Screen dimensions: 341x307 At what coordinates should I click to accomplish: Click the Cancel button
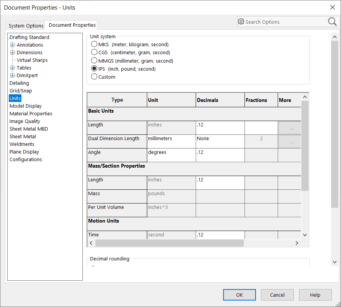pyautogui.click(x=277, y=295)
